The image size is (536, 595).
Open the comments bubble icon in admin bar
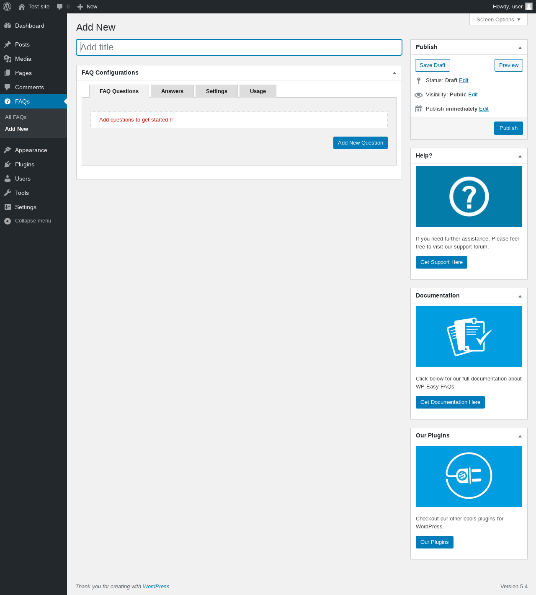pyautogui.click(x=60, y=7)
